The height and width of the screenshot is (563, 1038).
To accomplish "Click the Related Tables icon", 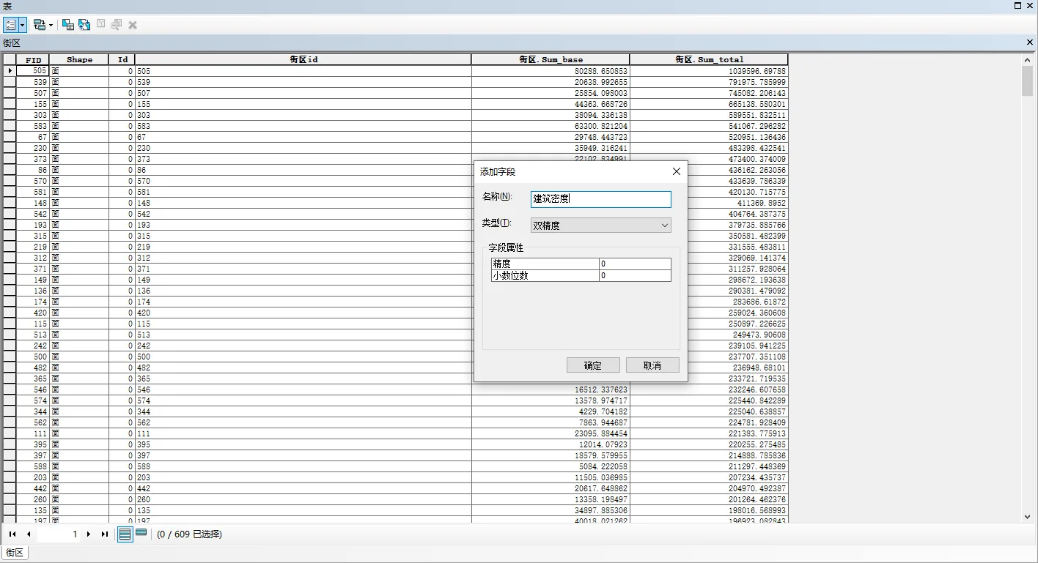I will [39, 25].
